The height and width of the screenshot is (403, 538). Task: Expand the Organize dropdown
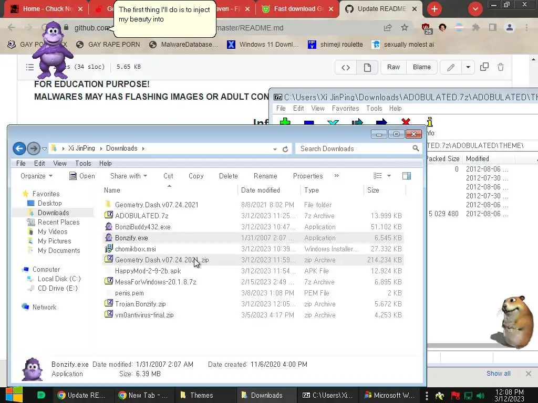pyautogui.click(x=36, y=176)
